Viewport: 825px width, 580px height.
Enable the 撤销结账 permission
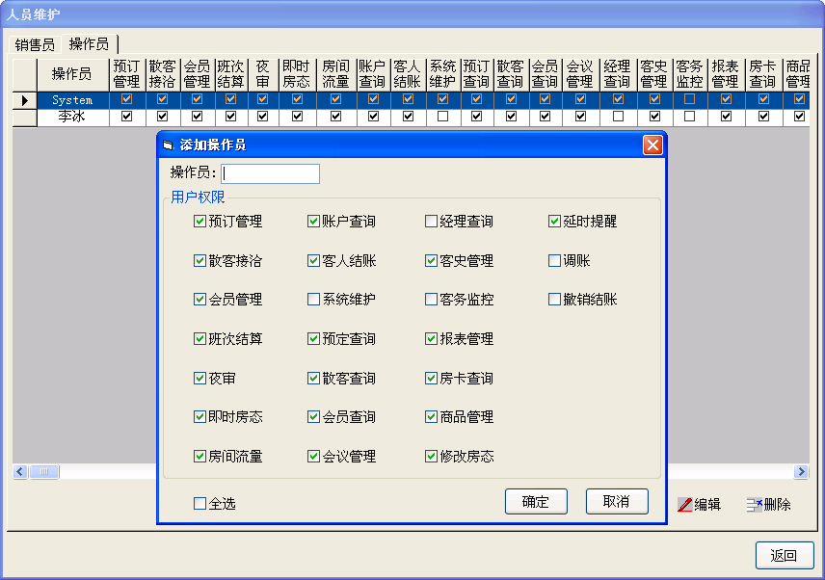(554, 300)
